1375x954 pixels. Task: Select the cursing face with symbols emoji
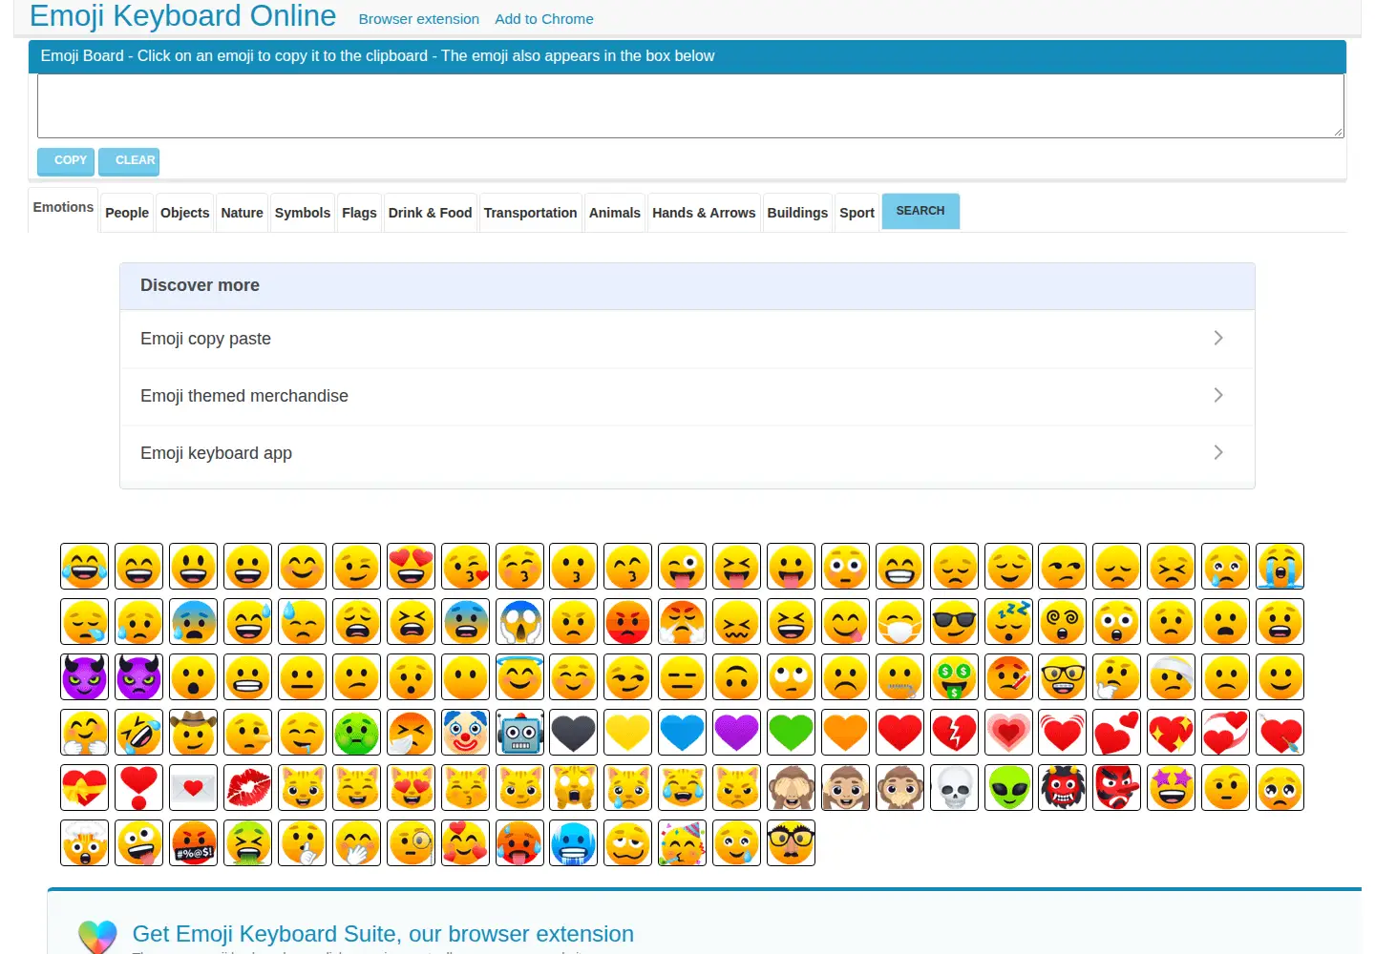click(193, 843)
